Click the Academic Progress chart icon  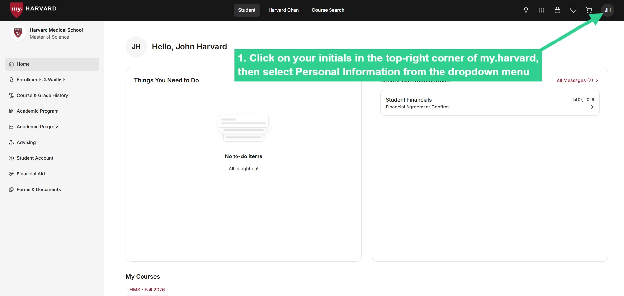pyautogui.click(x=11, y=127)
